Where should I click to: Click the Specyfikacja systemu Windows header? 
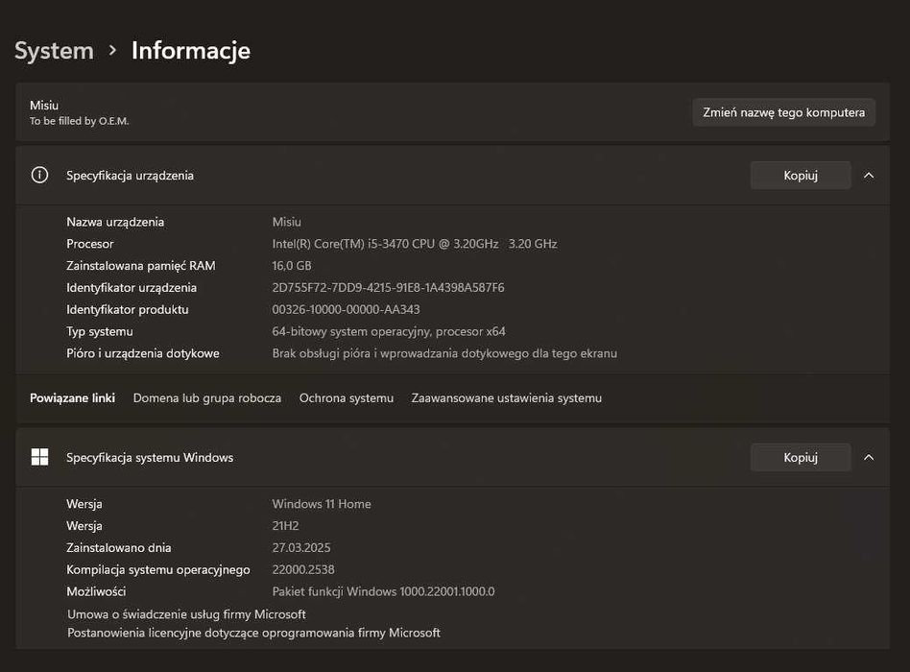(150, 458)
